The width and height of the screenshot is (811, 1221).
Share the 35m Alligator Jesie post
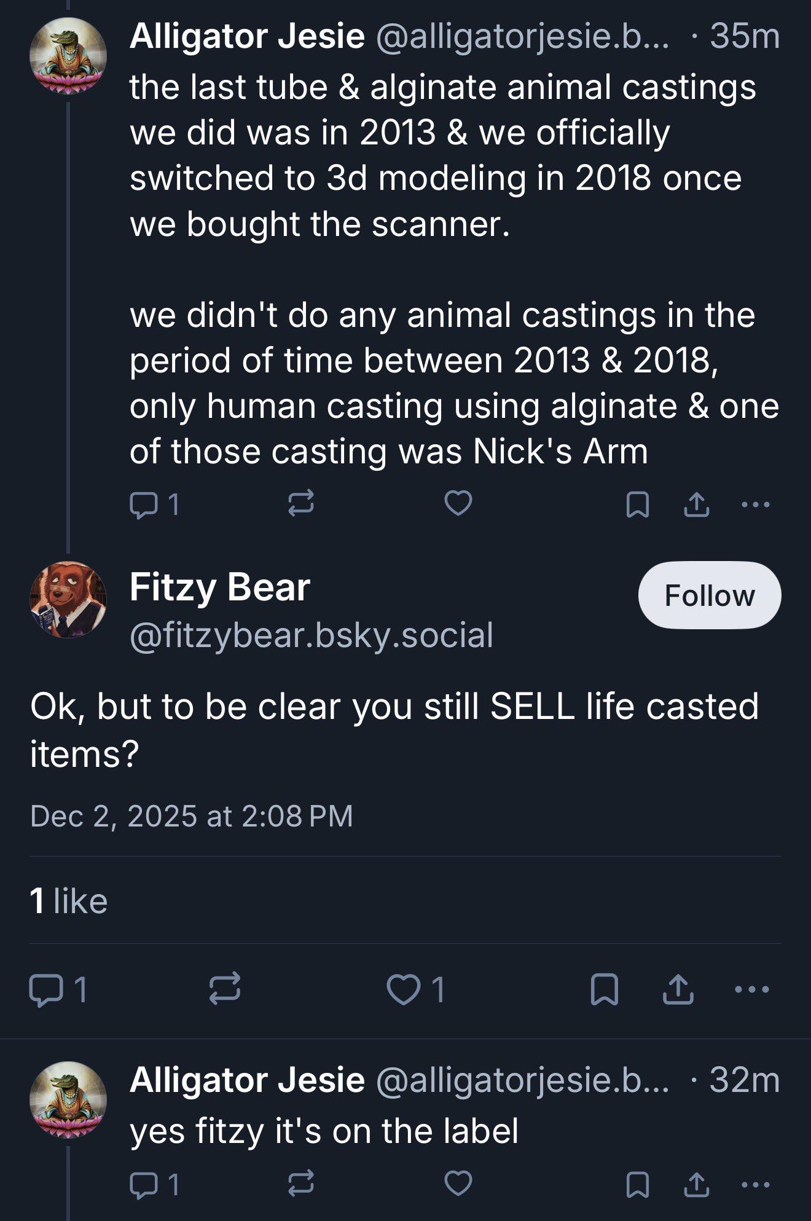(696, 504)
